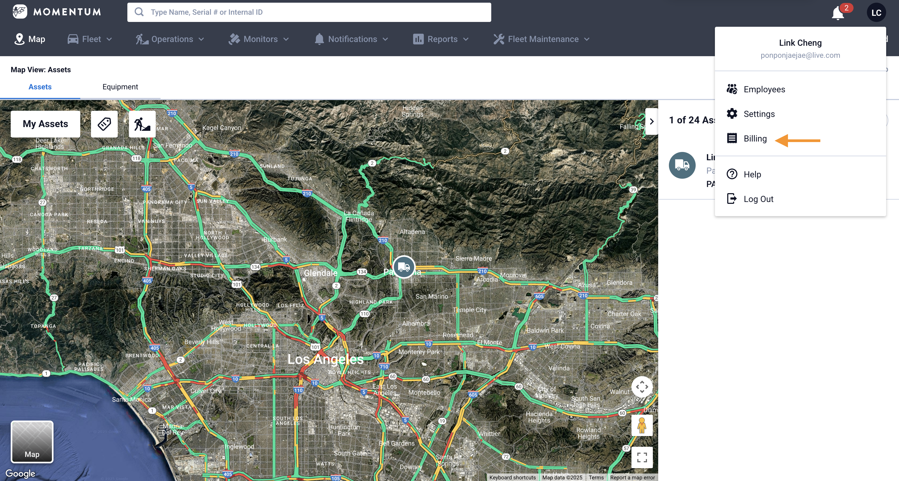Click Log Out in menu
Screen dimensions: 899x481
(x=758, y=199)
